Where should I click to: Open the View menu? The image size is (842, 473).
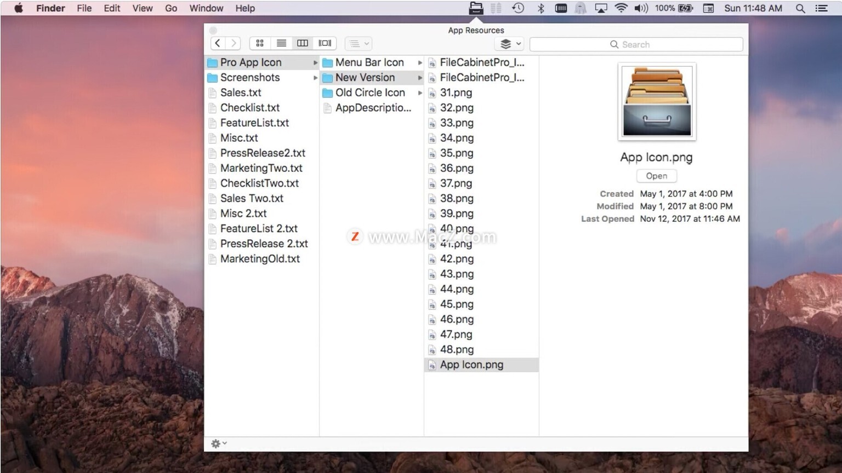coord(143,8)
